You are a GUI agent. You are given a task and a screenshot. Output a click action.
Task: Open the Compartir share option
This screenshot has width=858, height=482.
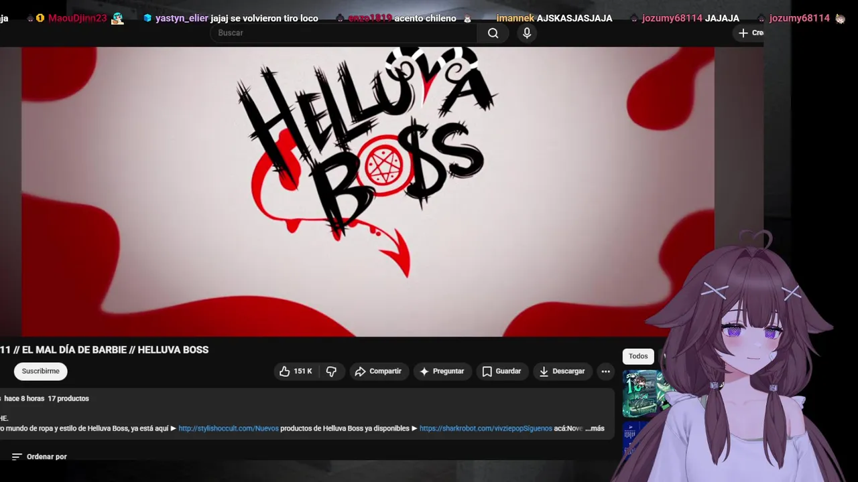378,372
